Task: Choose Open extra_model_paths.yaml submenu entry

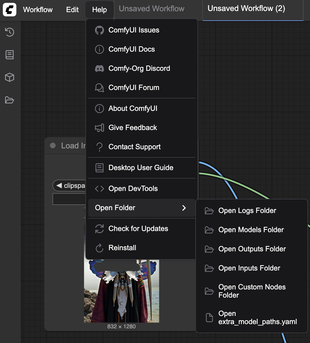Action: coord(251,318)
